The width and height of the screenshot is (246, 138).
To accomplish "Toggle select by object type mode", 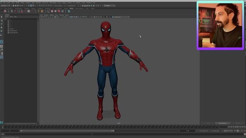I will (31, 6).
